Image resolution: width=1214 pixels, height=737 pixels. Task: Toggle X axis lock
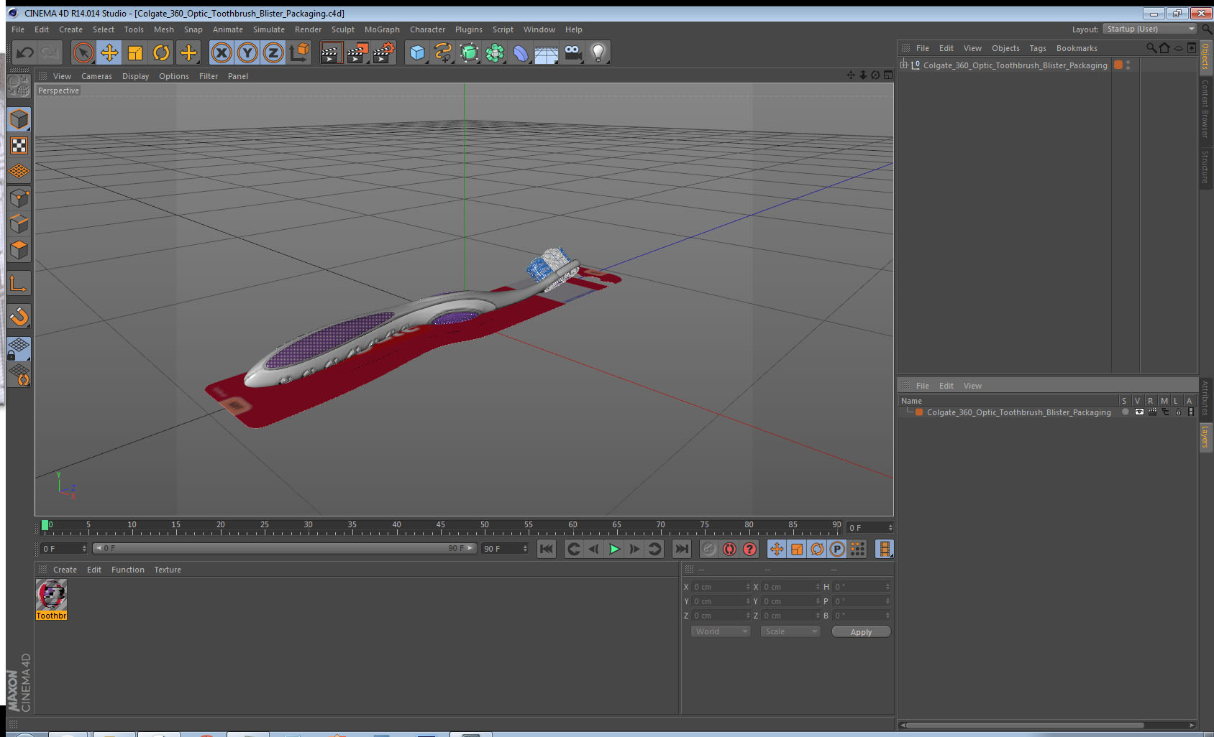click(x=222, y=52)
